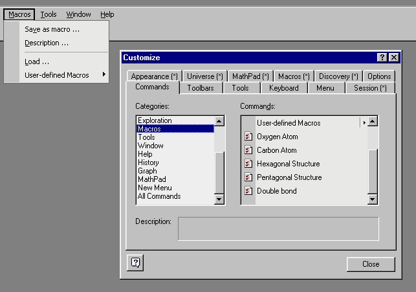The width and height of the screenshot is (416, 292).
Task: Select Help in Categories list
Action: [175, 154]
